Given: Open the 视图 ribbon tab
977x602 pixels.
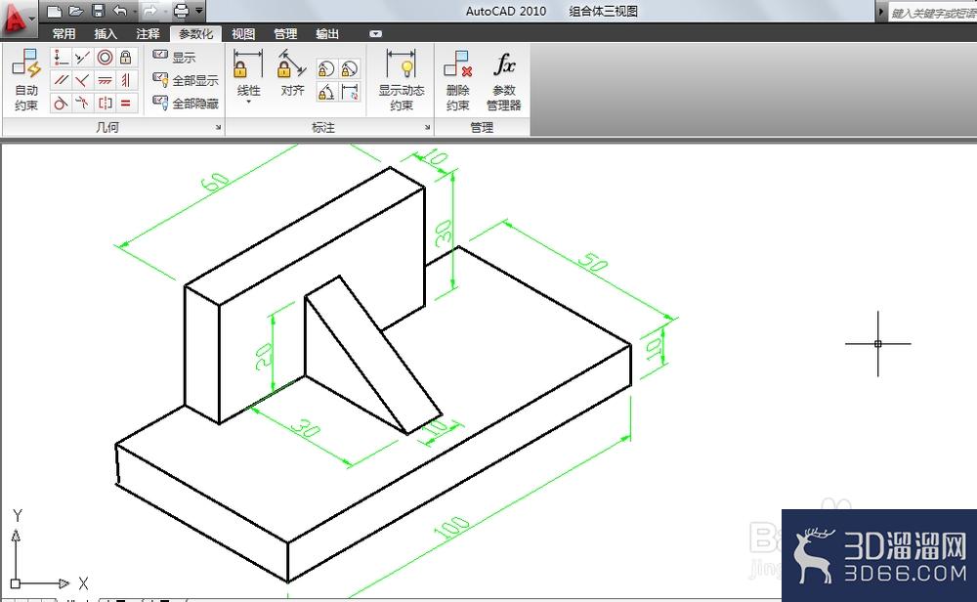Looking at the screenshot, I should coord(243,33).
